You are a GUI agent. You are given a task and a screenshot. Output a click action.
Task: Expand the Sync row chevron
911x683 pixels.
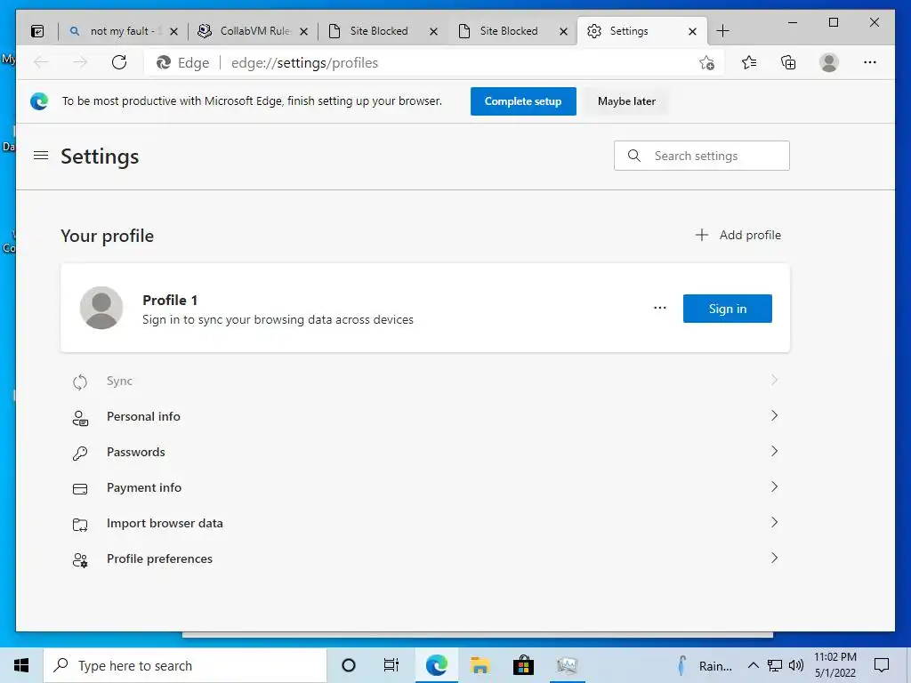point(774,381)
